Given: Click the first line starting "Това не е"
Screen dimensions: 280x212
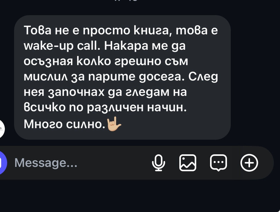Looking at the screenshot, I should (121, 30).
